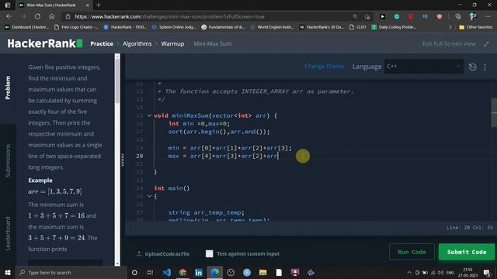Click the problem panel scroll down arrow
This screenshot has width=497, height=279.
117,263
